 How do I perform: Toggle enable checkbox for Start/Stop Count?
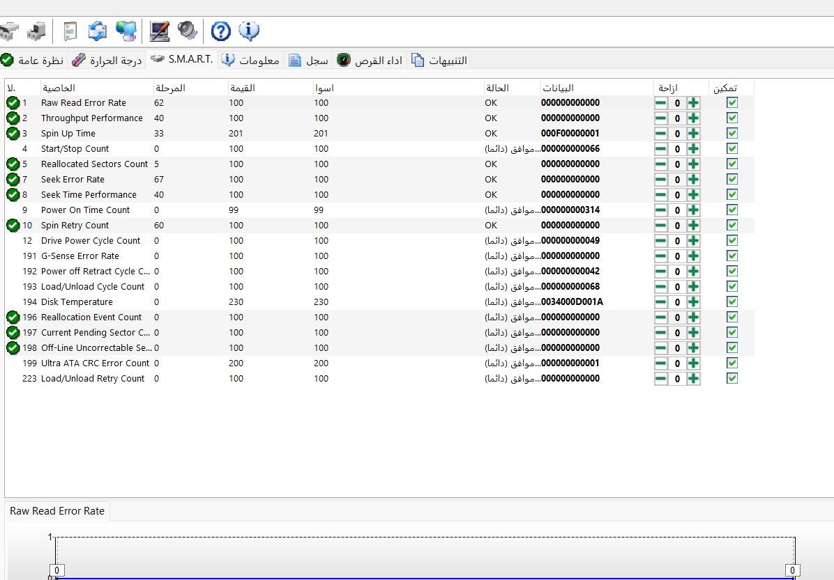tap(732, 148)
